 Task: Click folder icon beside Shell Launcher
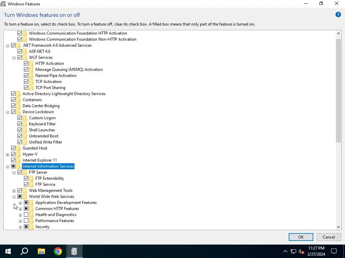[x=25, y=130]
